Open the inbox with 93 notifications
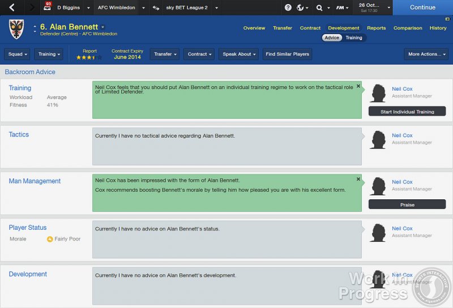The image size is (453, 308). (x=47, y=7)
